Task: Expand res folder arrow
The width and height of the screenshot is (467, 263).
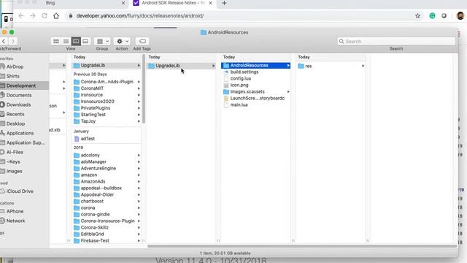Action: click(363, 66)
